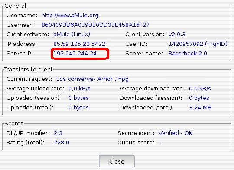
Task: Click the client version value v2.0.3
Action: point(177,35)
